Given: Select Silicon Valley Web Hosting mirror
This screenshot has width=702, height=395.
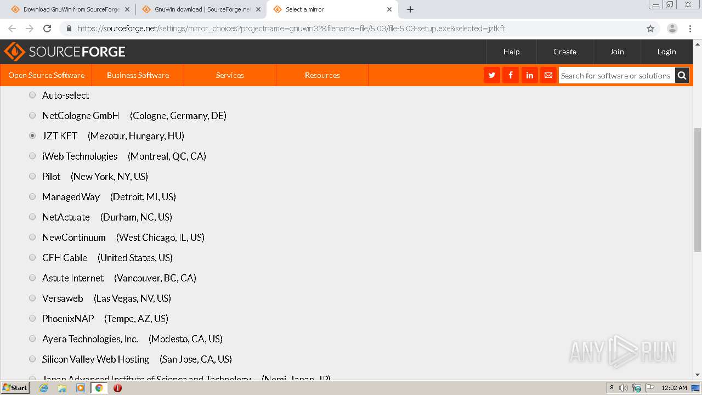Looking at the screenshot, I should [32, 359].
